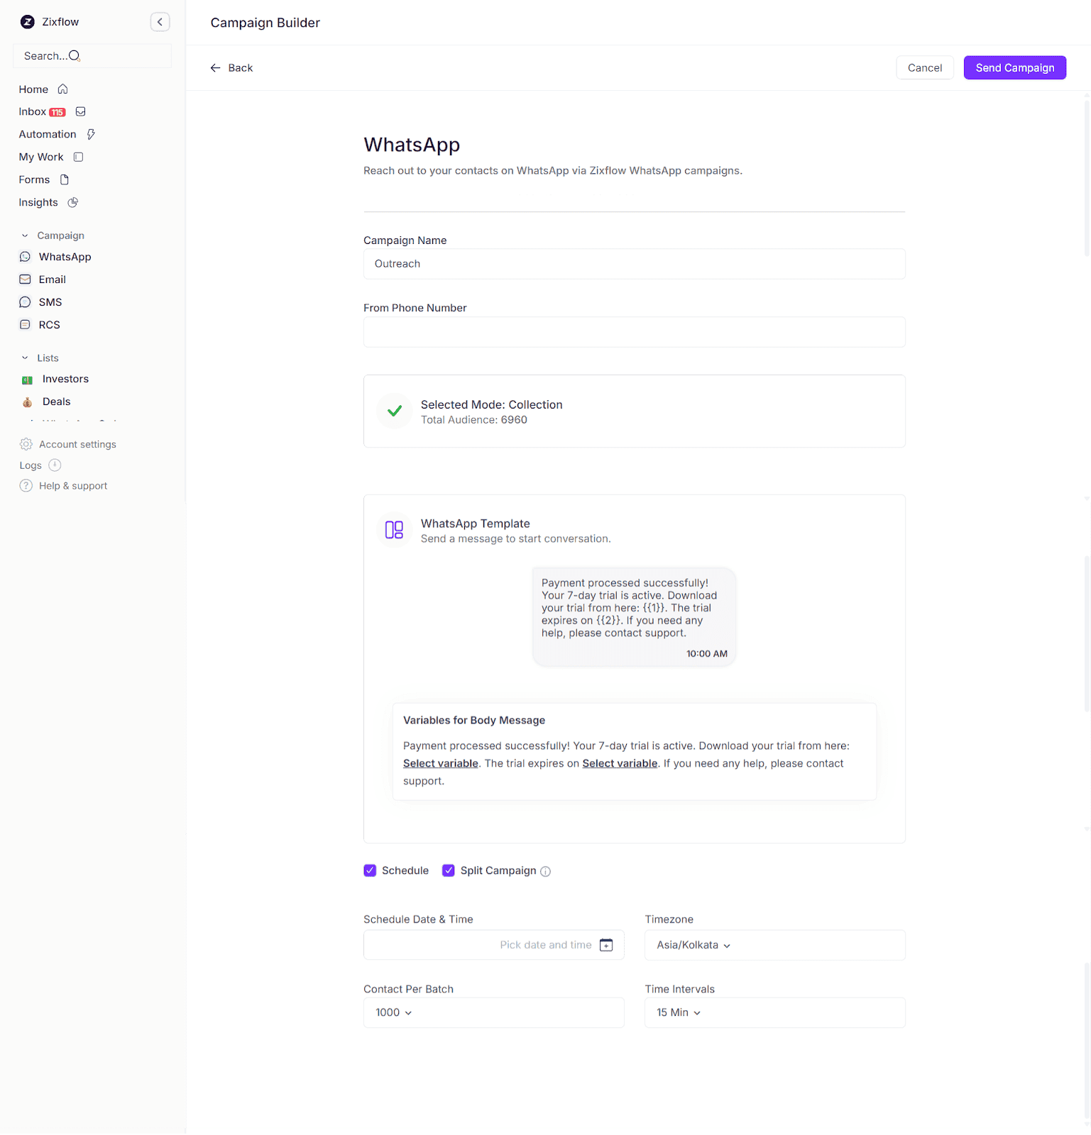Open the Time Intervals 15 Min dropdown
This screenshot has width=1091, height=1135.
point(775,1012)
